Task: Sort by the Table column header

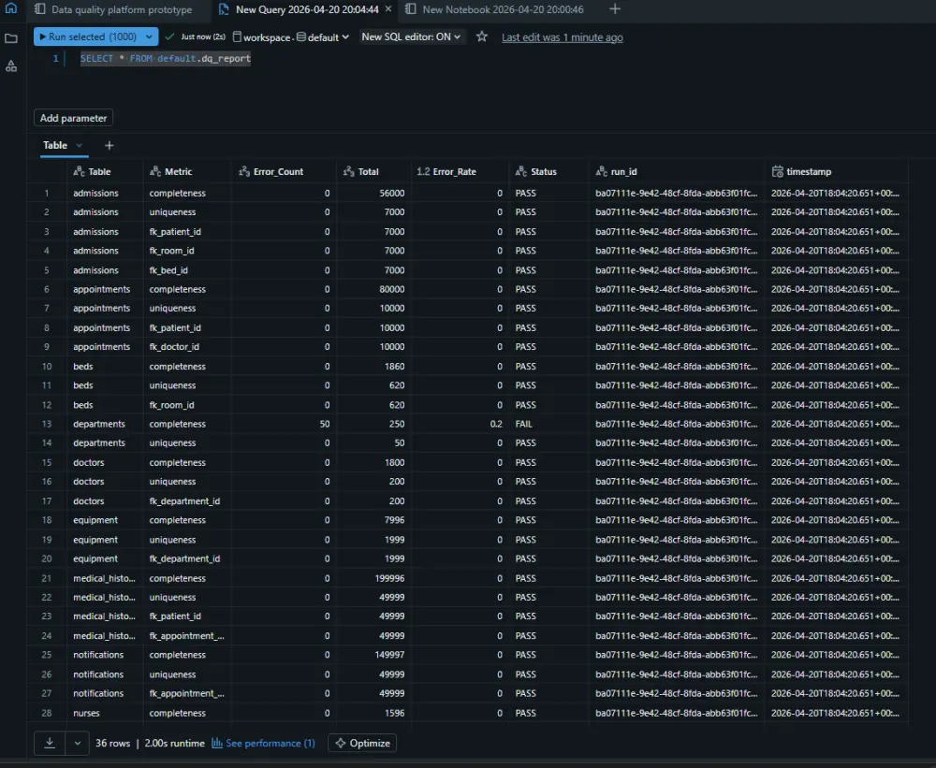Action: point(105,172)
